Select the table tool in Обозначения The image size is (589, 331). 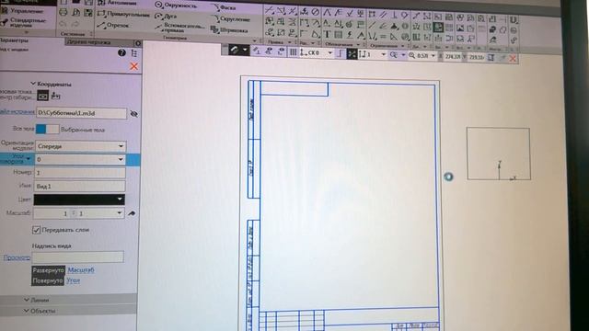338,35
